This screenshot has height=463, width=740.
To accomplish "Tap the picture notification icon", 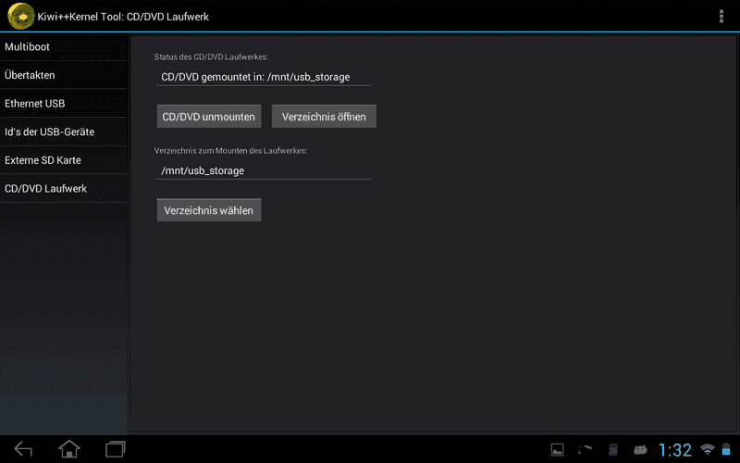I will (x=558, y=450).
